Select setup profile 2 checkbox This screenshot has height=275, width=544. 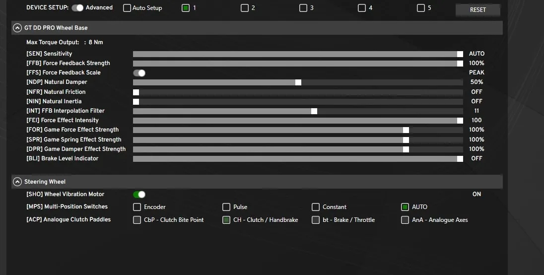(245, 8)
